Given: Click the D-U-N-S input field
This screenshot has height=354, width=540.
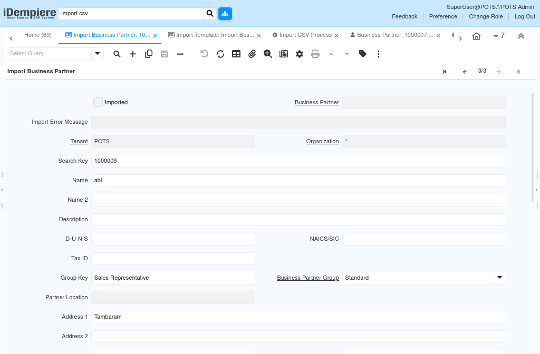Looking at the screenshot, I should 173,239.
